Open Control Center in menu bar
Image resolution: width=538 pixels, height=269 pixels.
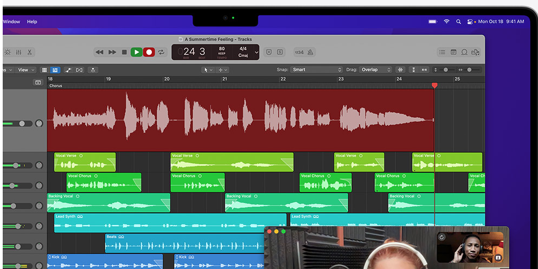(470, 22)
